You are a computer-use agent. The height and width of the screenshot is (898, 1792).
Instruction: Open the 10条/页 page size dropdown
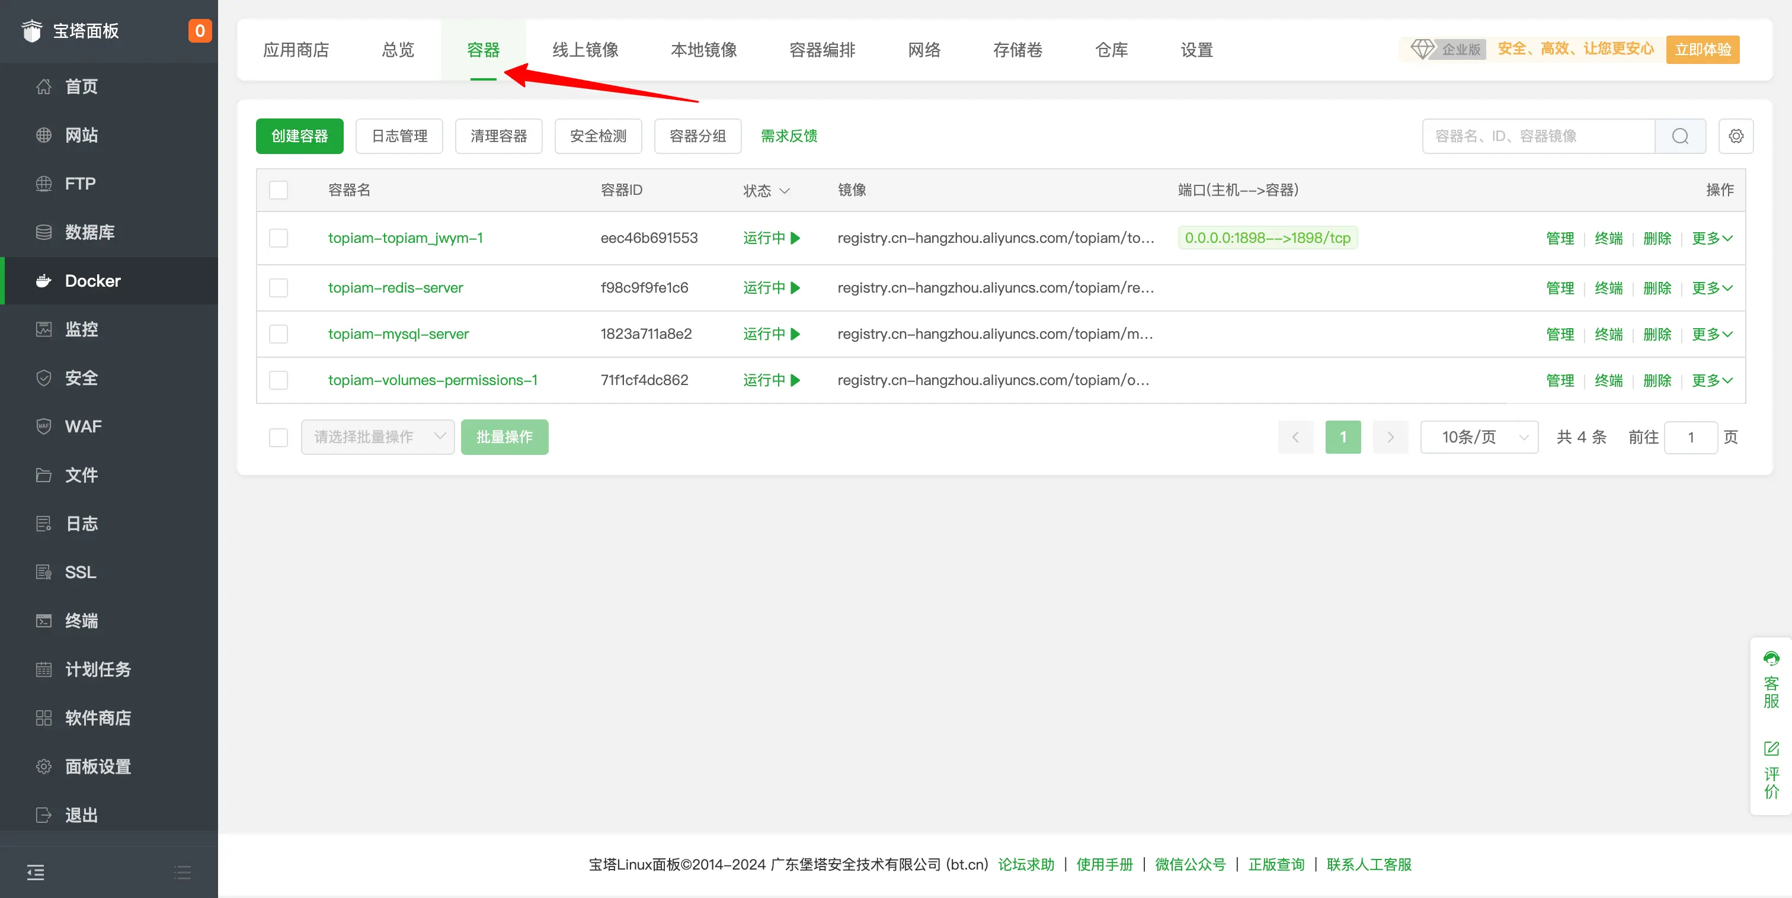(1479, 437)
